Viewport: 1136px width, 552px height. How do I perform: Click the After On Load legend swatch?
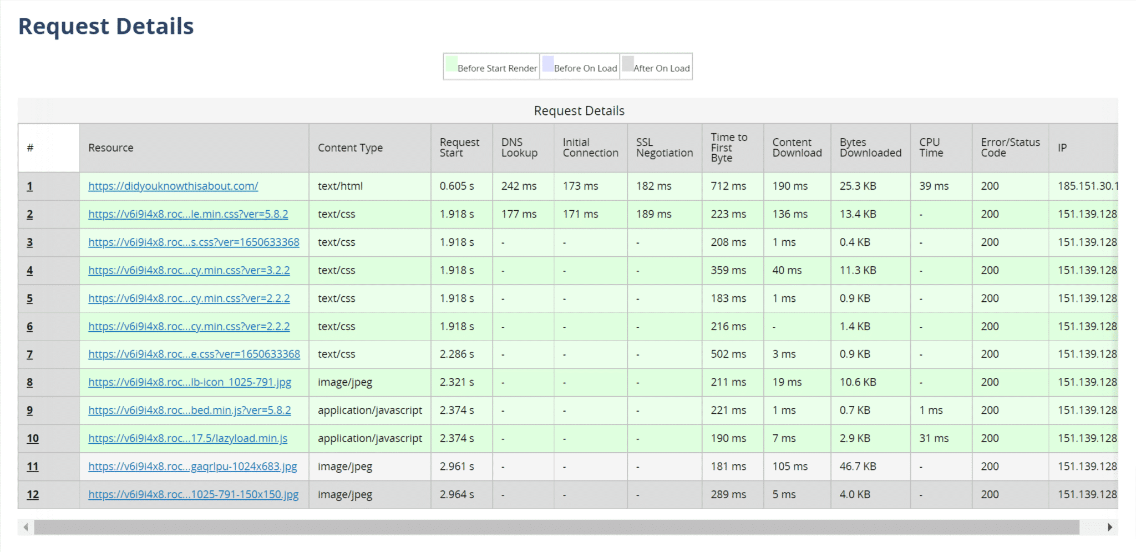coord(627,65)
